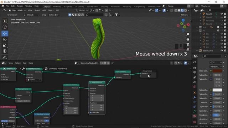The width and height of the screenshot is (228, 128).
Task: Open the Object Mode dropdown
Action: pyautogui.click(x=17, y=10)
